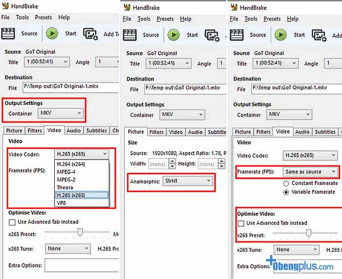Click Source clapperboard icon in middle HandBrake window
342x279 pixels.
point(129,35)
